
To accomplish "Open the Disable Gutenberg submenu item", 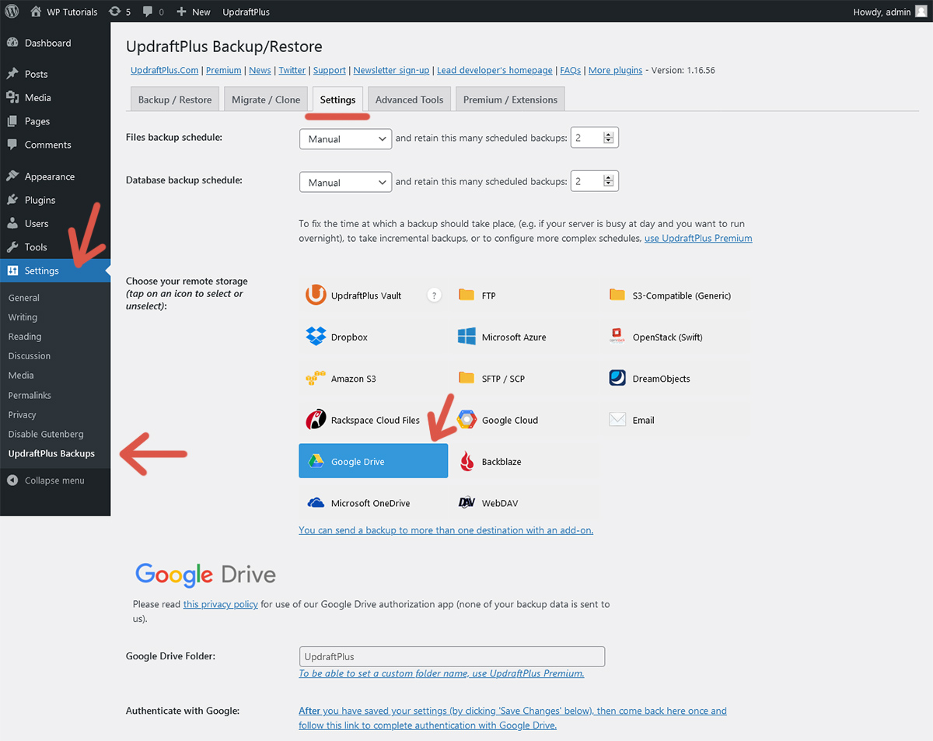I will tap(46, 434).
